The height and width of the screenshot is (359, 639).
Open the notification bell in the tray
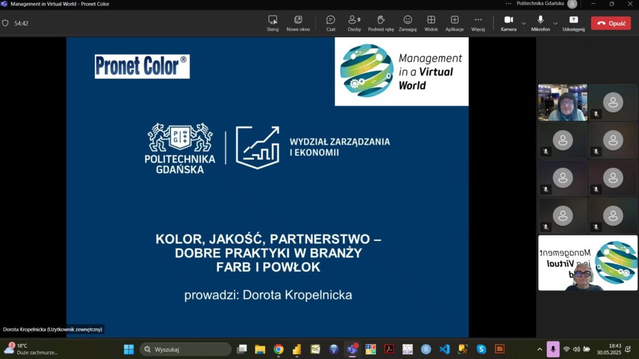(628, 349)
